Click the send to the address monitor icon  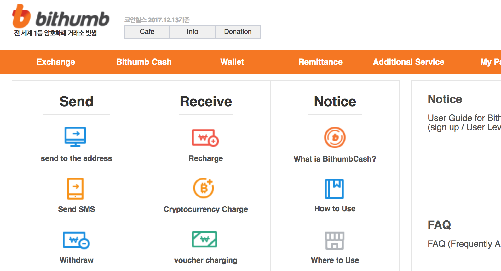[x=75, y=137]
